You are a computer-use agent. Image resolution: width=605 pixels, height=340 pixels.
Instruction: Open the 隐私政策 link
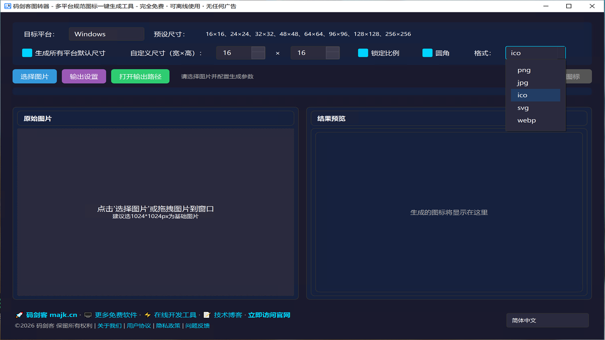point(168,325)
